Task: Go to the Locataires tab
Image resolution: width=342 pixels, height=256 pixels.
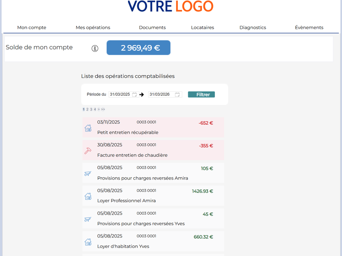Action: [202, 28]
